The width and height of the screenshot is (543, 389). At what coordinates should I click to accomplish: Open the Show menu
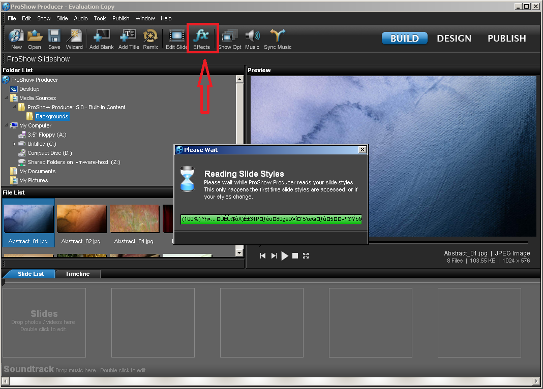pyautogui.click(x=44, y=18)
